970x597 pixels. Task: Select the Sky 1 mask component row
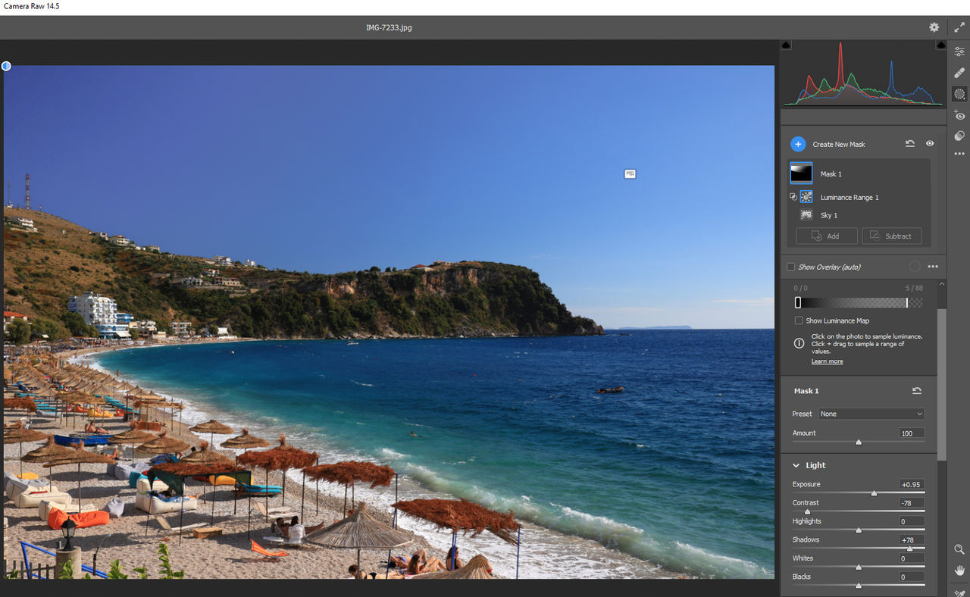859,215
